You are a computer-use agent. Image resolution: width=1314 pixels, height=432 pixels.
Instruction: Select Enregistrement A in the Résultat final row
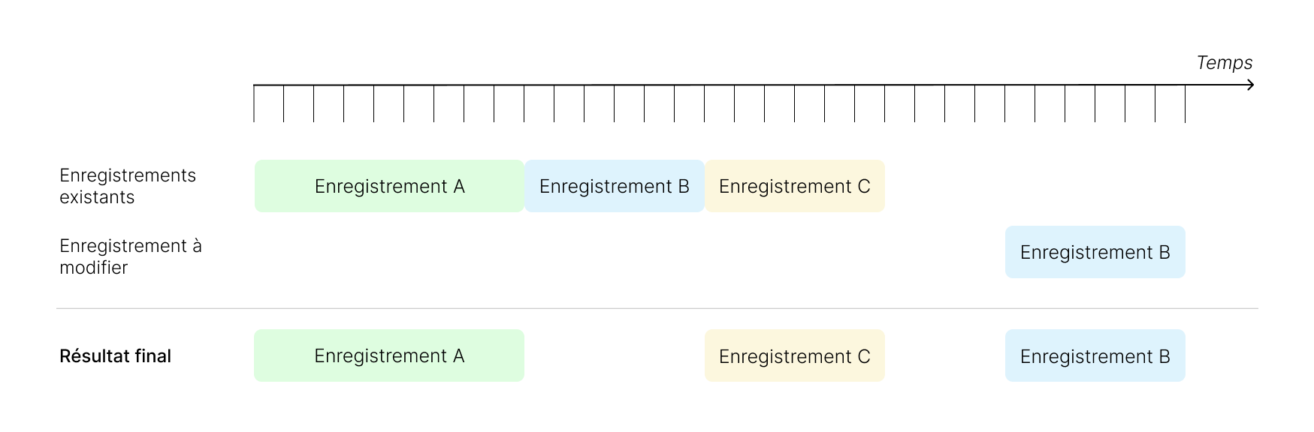(389, 355)
